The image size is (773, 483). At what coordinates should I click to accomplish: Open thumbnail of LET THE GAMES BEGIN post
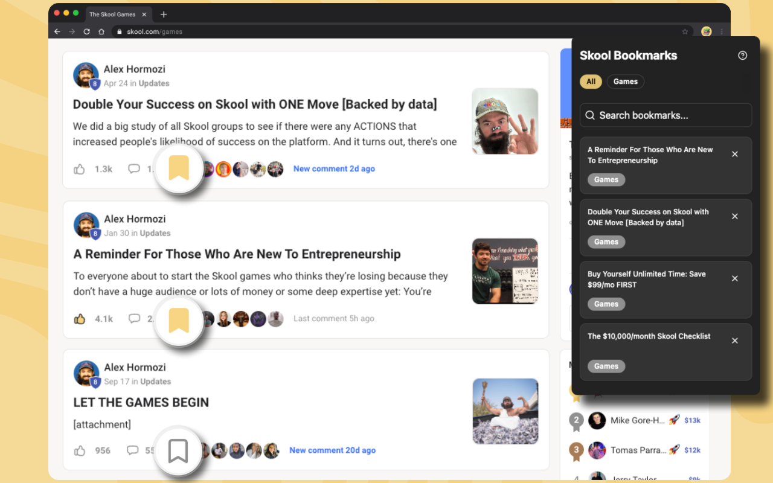(505, 411)
